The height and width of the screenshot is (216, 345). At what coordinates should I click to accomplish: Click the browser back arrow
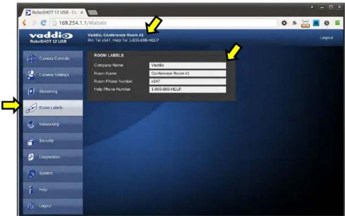coord(24,23)
